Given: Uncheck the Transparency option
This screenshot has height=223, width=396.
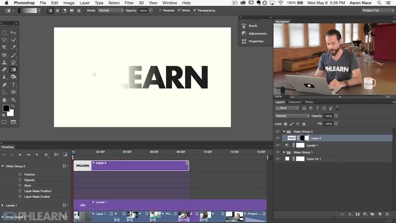Looking at the screenshot, I should [x=194, y=11].
